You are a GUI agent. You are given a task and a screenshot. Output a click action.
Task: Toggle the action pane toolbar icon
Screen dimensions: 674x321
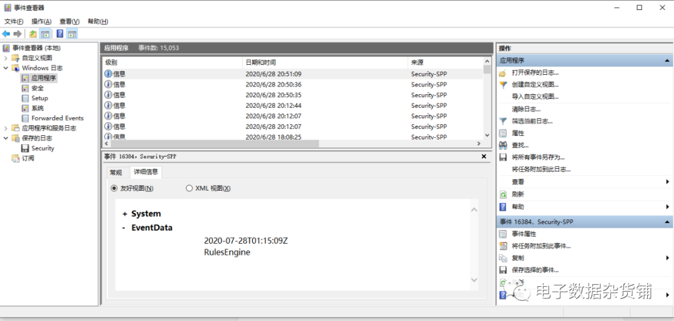click(72, 34)
